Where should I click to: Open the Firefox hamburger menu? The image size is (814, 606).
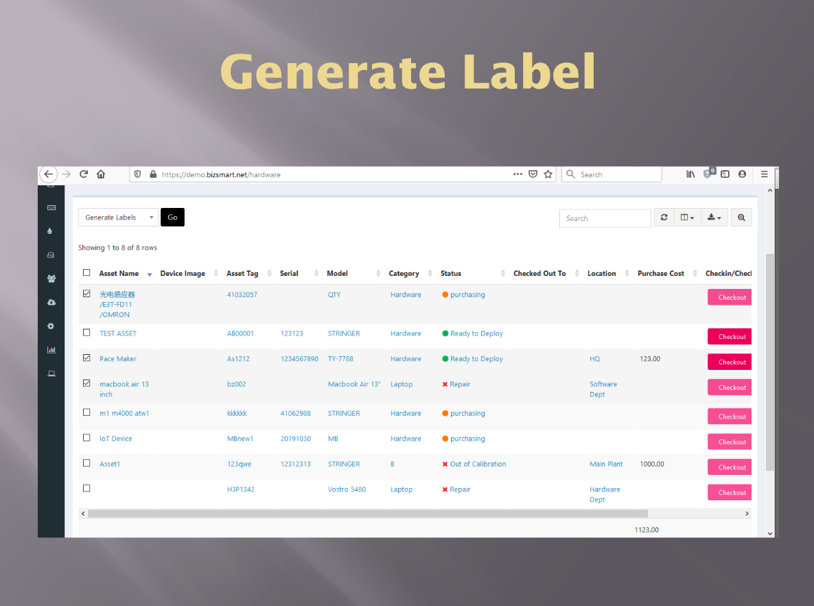tap(764, 174)
